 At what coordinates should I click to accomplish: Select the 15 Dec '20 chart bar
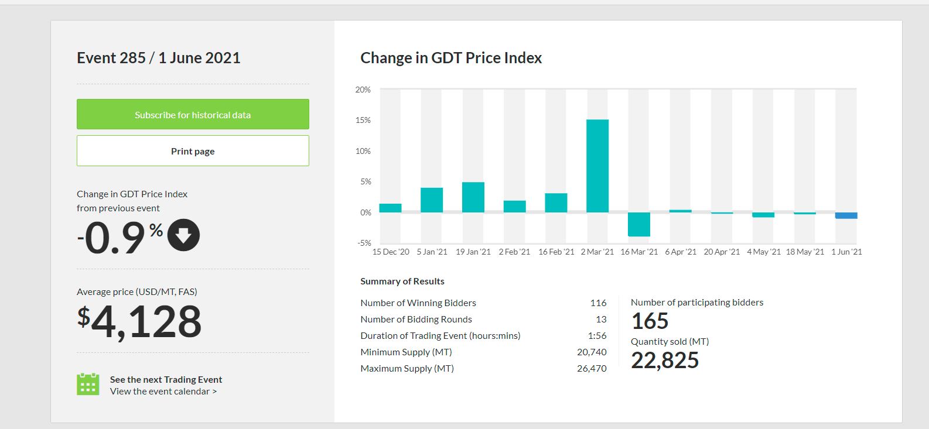click(x=390, y=208)
